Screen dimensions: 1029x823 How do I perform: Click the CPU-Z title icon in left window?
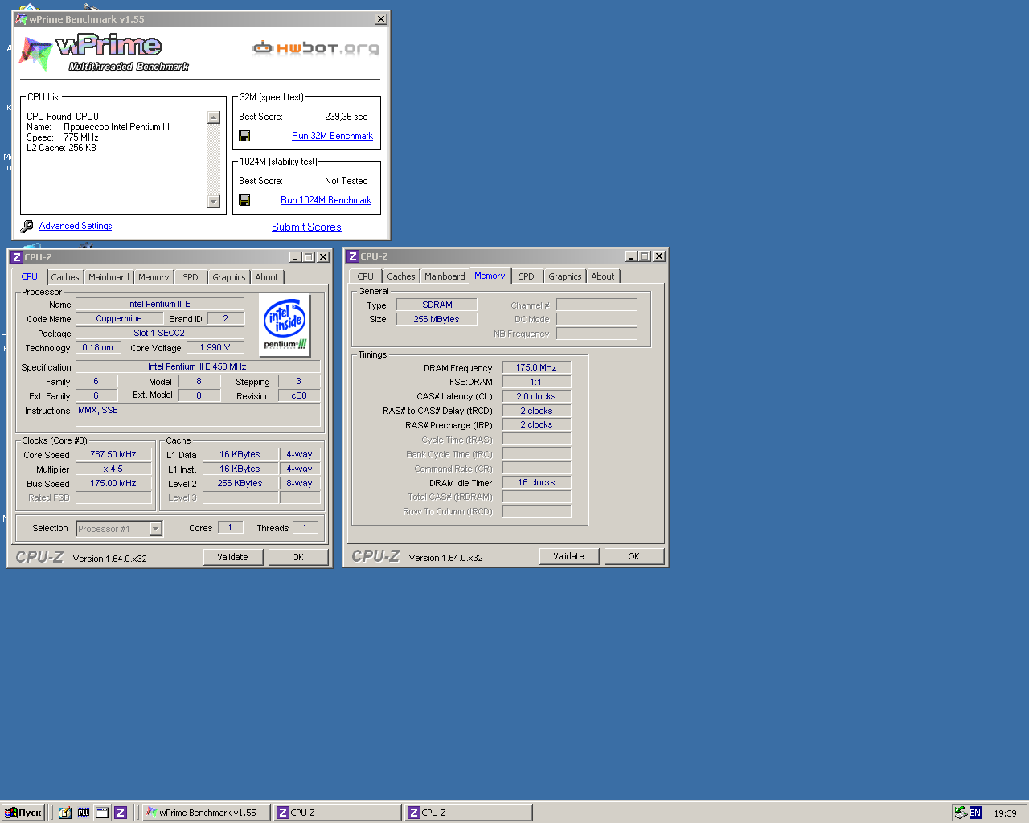pyautogui.click(x=16, y=257)
